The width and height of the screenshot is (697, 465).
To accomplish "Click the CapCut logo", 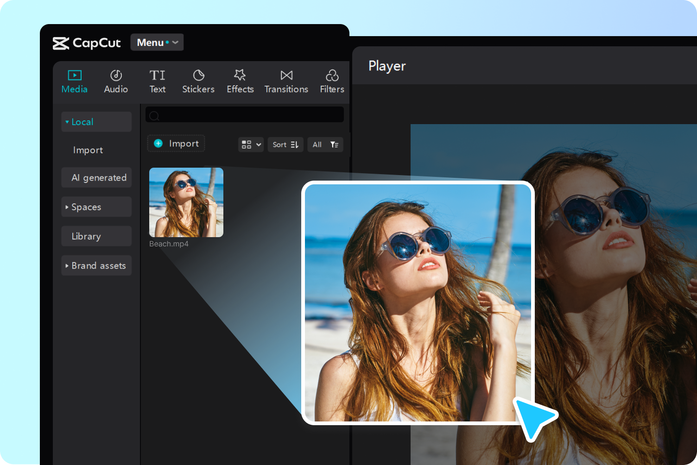I will pyautogui.click(x=86, y=43).
